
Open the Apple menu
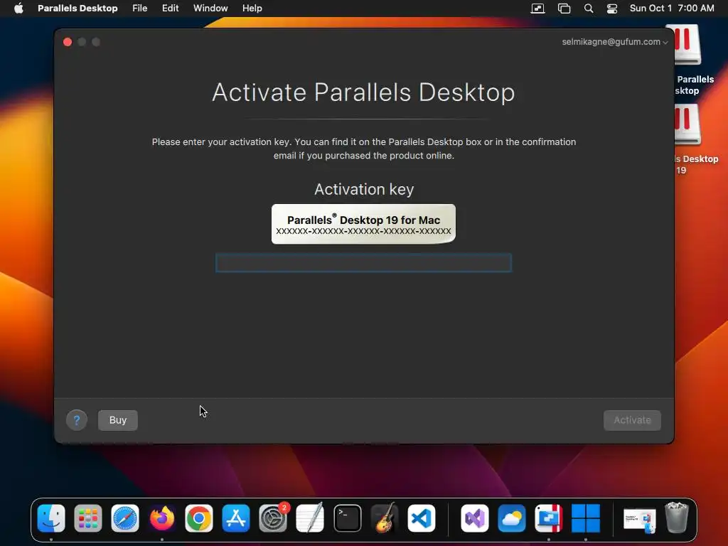(x=18, y=9)
